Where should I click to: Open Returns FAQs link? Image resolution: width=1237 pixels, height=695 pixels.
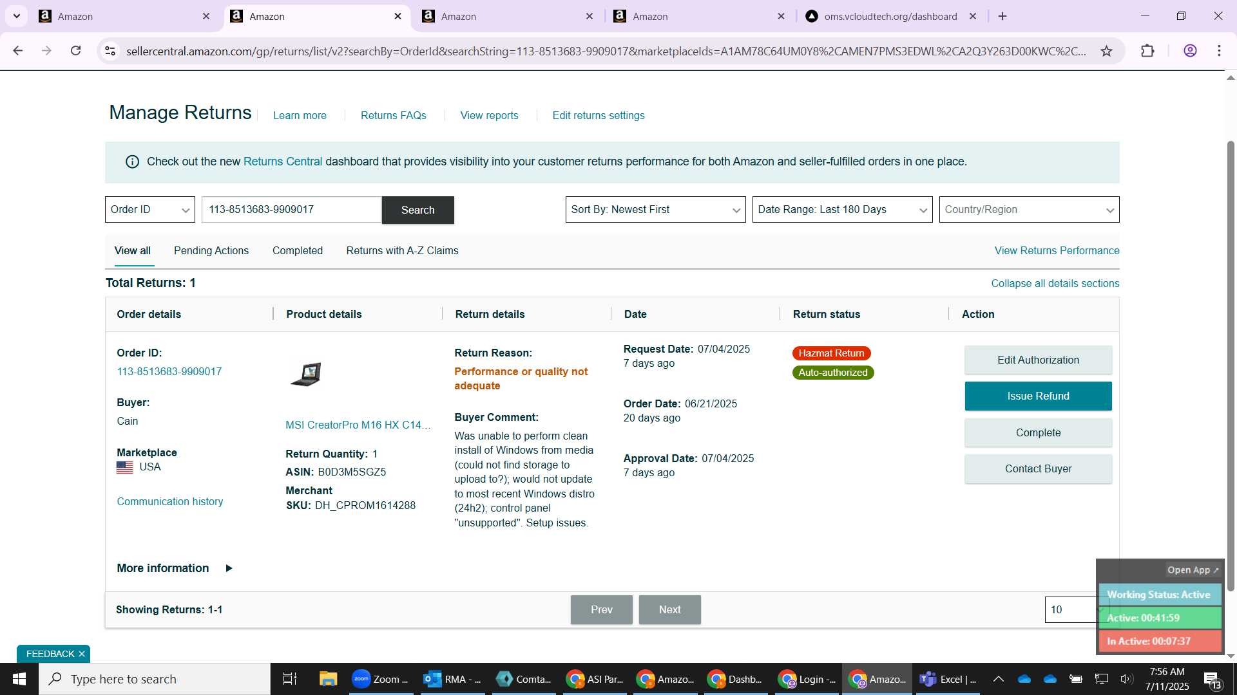(x=393, y=116)
